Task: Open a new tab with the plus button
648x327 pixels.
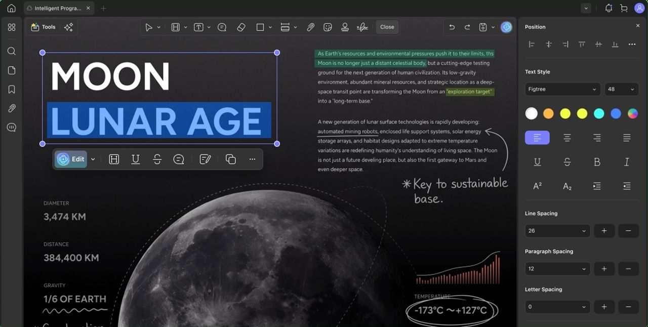Action: [x=103, y=9]
